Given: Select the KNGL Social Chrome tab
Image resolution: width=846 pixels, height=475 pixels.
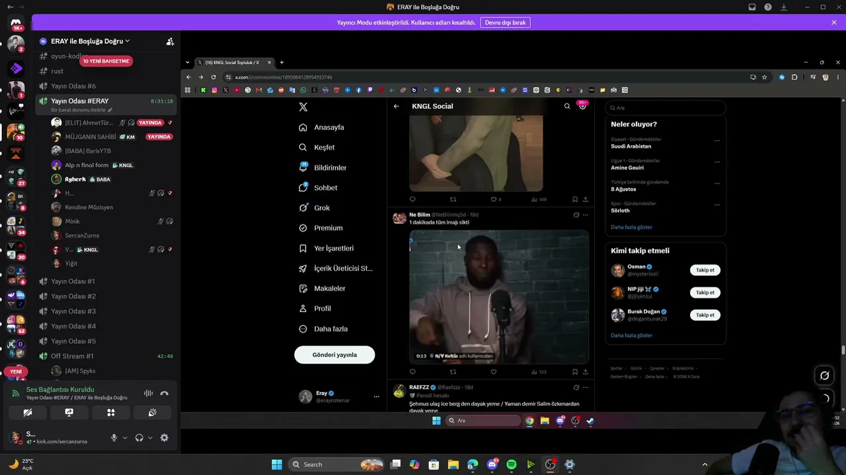Looking at the screenshot, I should [235, 63].
